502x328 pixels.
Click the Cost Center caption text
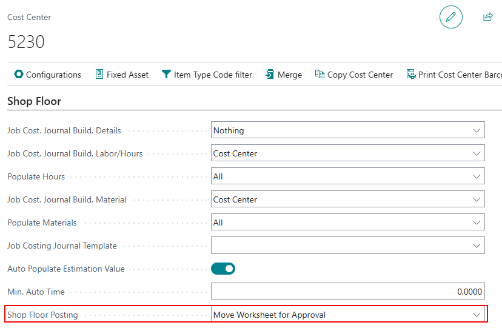coord(29,18)
